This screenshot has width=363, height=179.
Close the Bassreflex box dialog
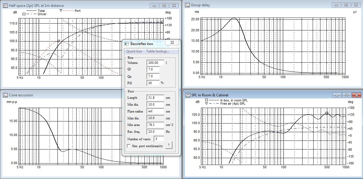point(172,43)
